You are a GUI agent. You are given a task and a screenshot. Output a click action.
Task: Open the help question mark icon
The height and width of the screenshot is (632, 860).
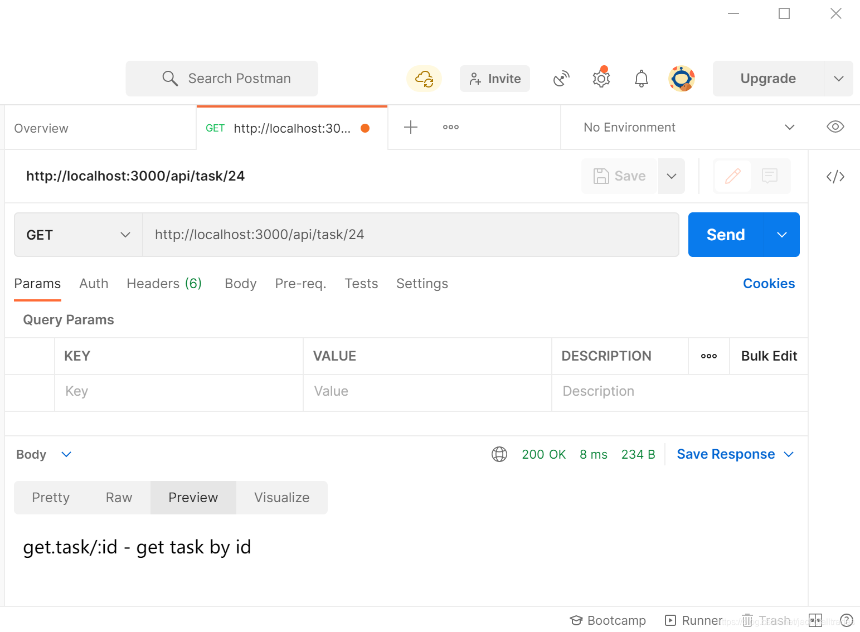coord(846,620)
